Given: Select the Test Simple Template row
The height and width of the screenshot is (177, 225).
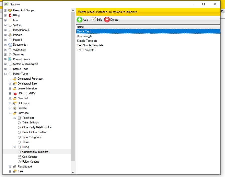Looking at the screenshot, I should tap(148, 45).
